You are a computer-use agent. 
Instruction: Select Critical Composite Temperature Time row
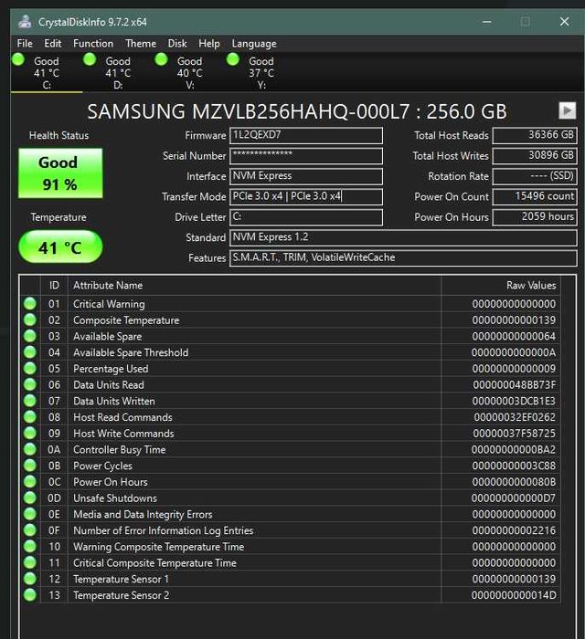[290, 562]
